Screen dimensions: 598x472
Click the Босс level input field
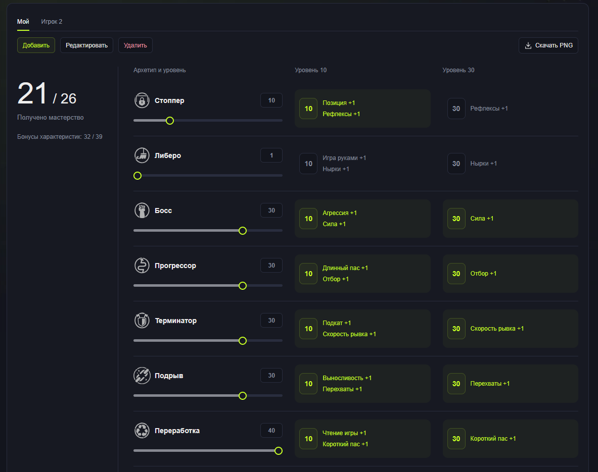[x=271, y=211]
